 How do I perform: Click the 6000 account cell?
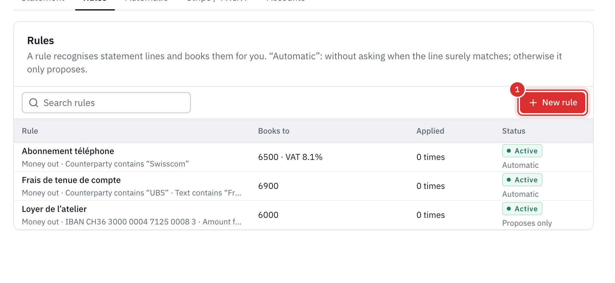pyautogui.click(x=268, y=215)
